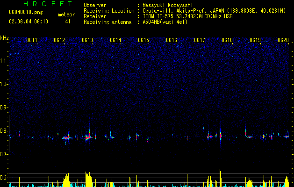Click observer name Masayuki Kobayashi
Image resolution: width=294 pixels, height=187 pixels.
pyautogui.click(x=168, y=5)
